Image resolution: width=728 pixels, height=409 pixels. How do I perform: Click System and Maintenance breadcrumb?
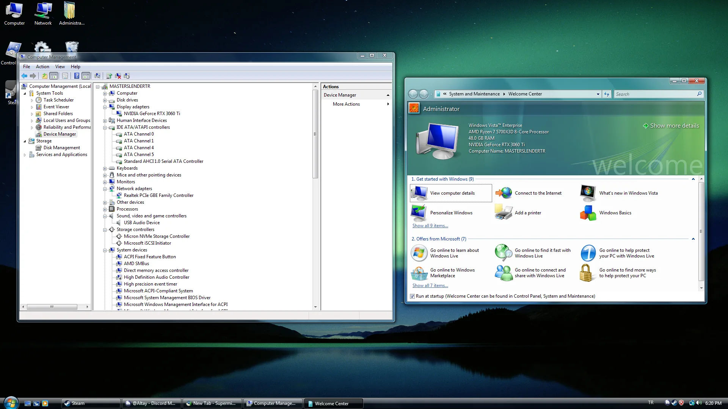point(474,94)
